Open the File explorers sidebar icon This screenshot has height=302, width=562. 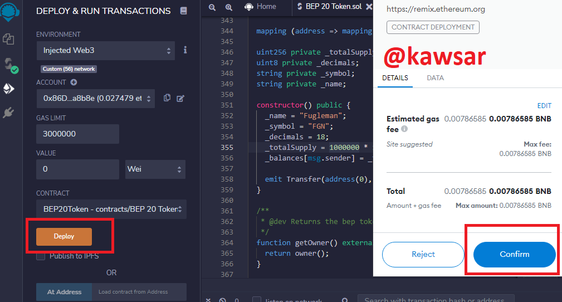click(8, 39)
